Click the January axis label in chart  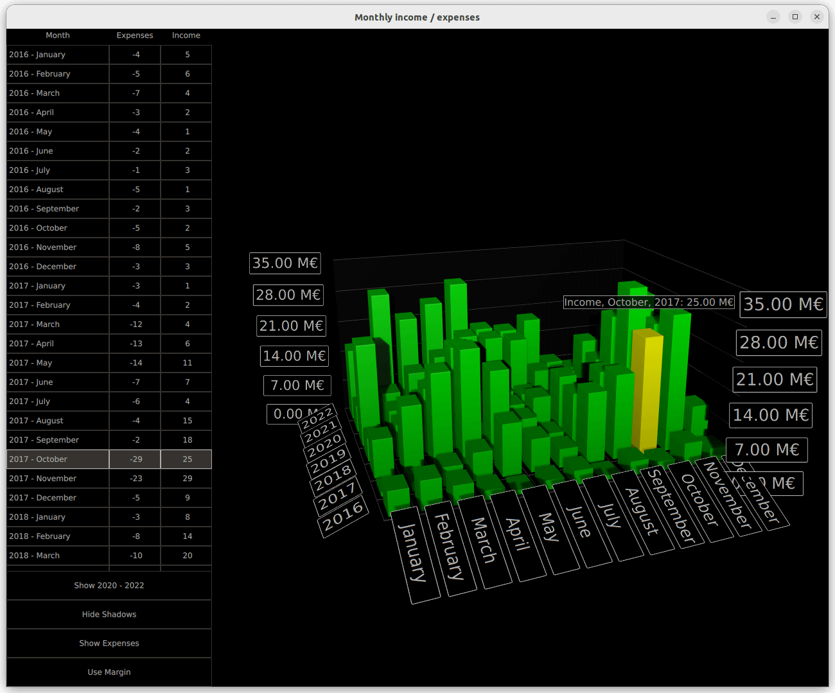click(x=414, y=554)
